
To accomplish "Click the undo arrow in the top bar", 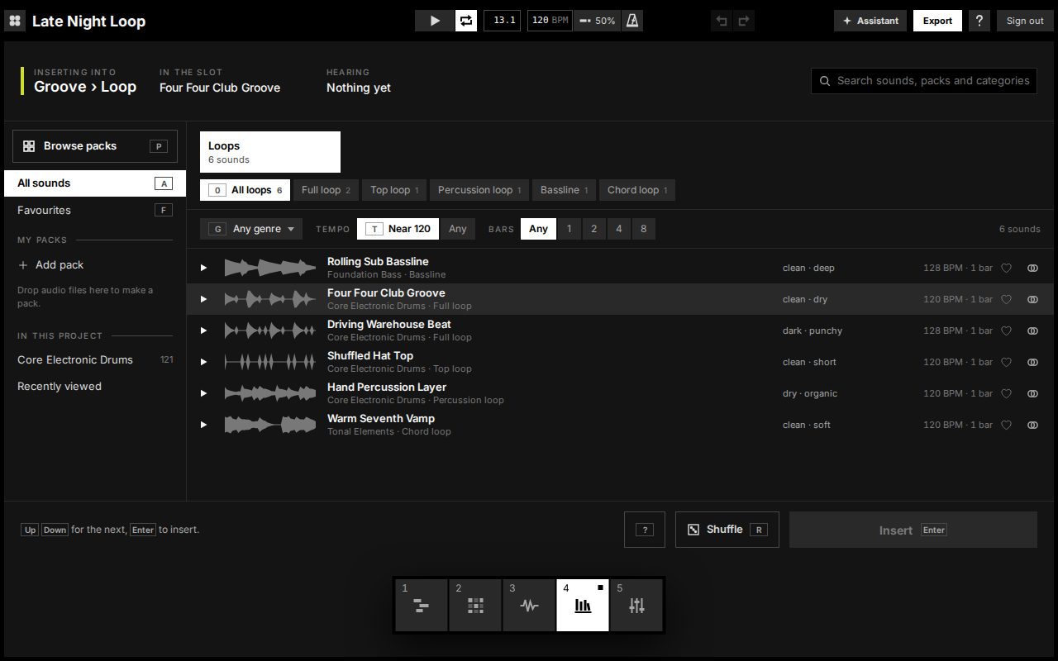I will pyautogui.click(x=722, y=21).
